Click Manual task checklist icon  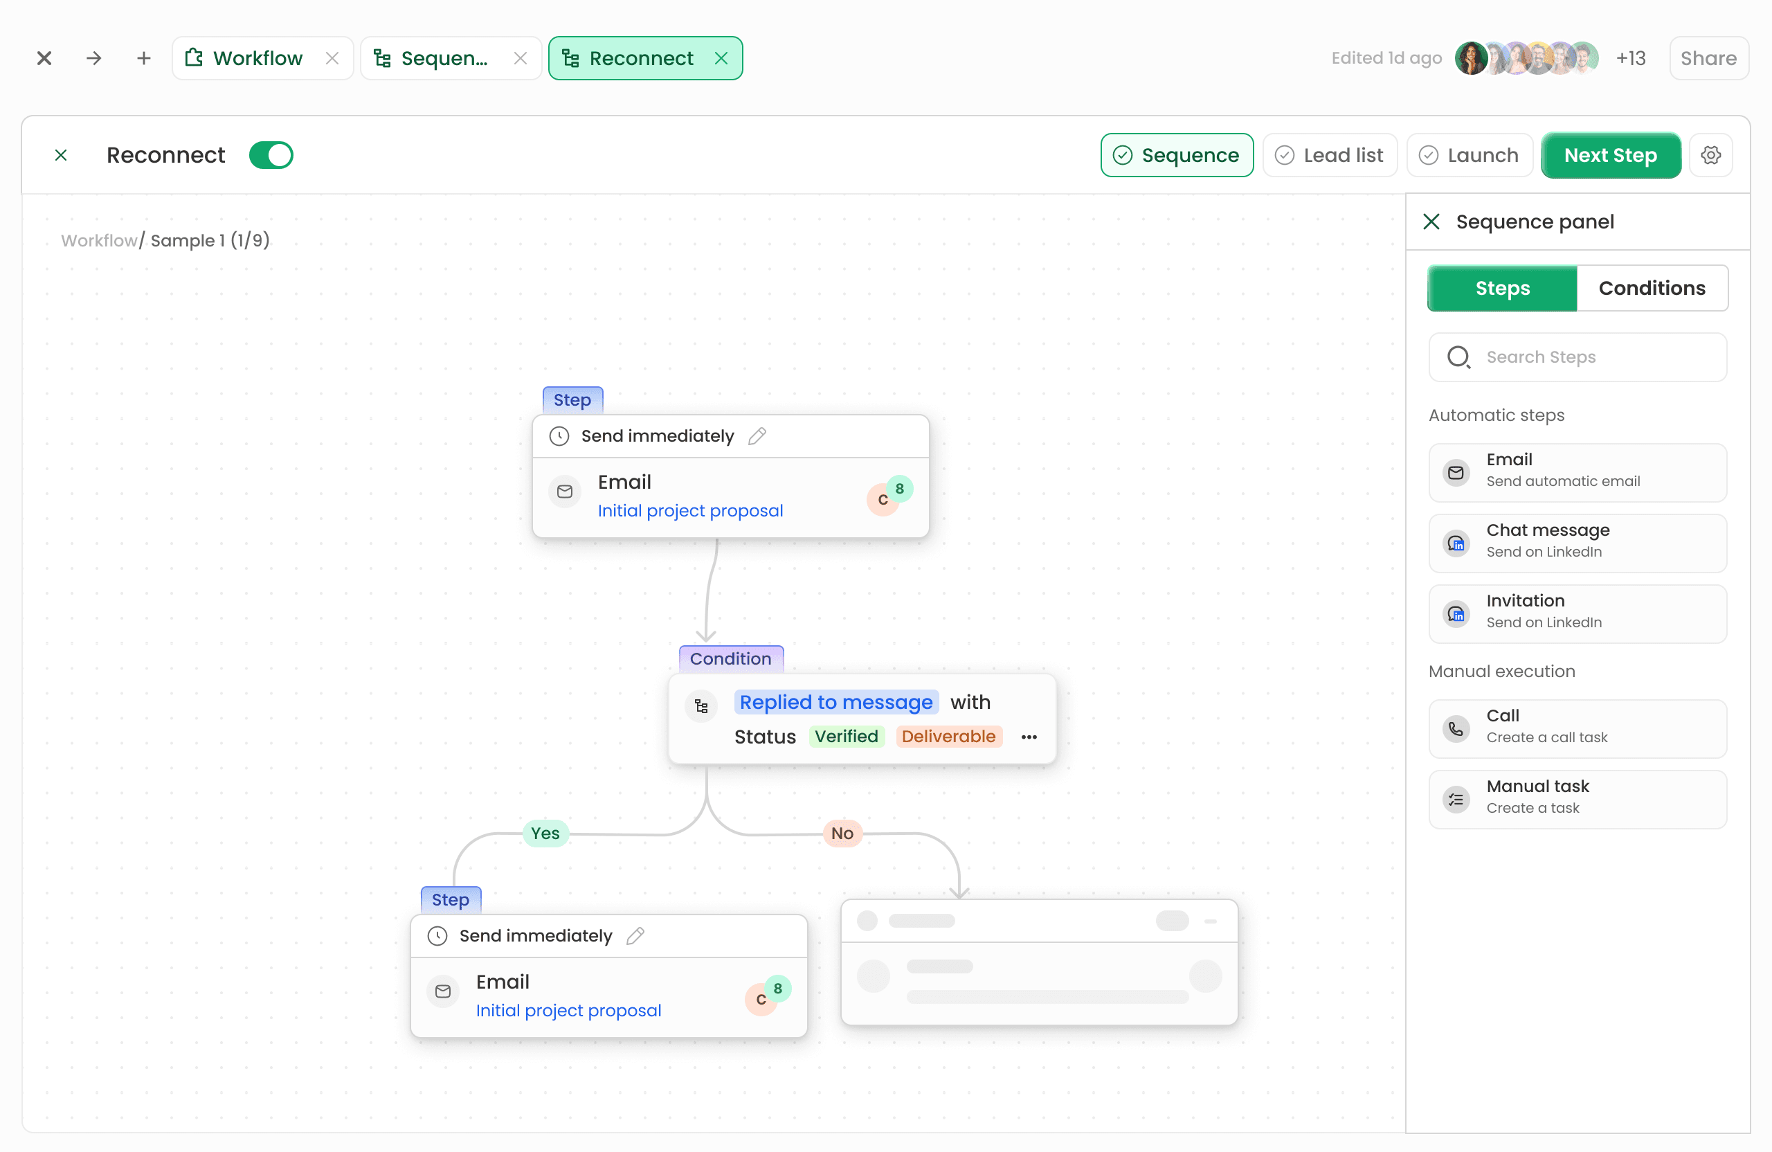tap(1456, 799)
